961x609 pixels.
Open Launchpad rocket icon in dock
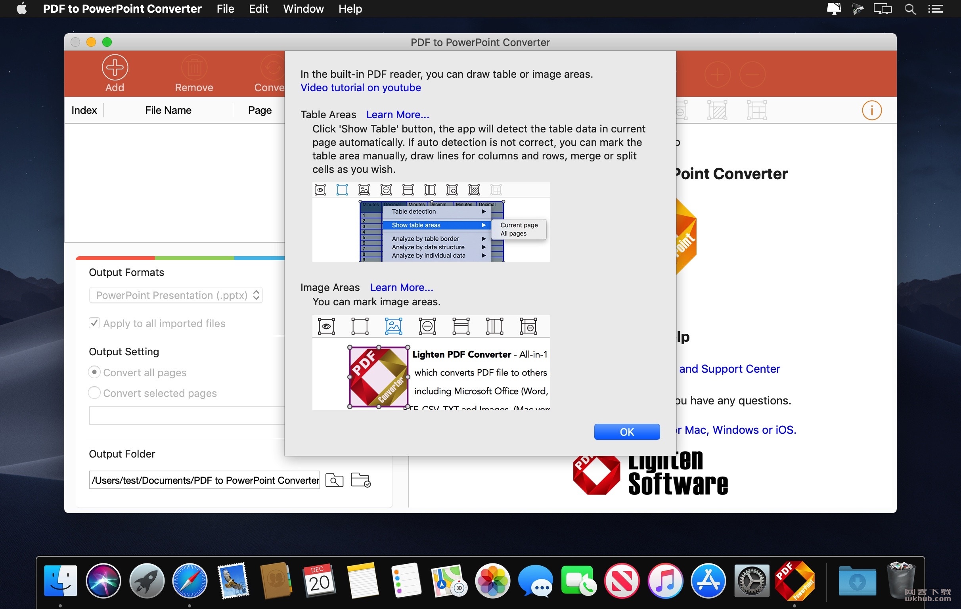[x=146, y=581]
